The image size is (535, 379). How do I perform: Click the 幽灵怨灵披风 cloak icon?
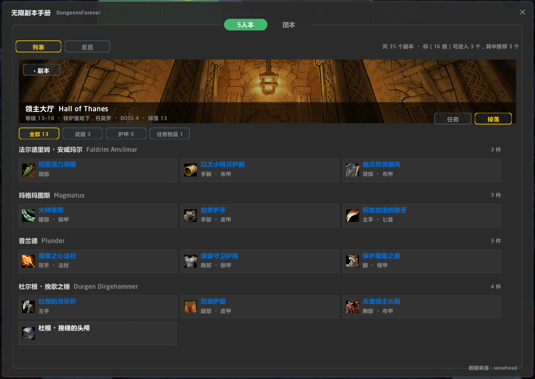tap(352, 170)
